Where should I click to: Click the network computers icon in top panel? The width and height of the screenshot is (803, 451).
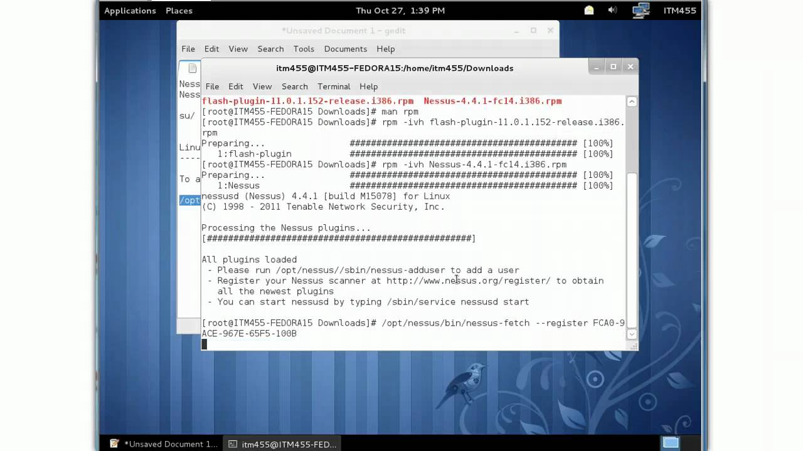click(x=641, y=11)
